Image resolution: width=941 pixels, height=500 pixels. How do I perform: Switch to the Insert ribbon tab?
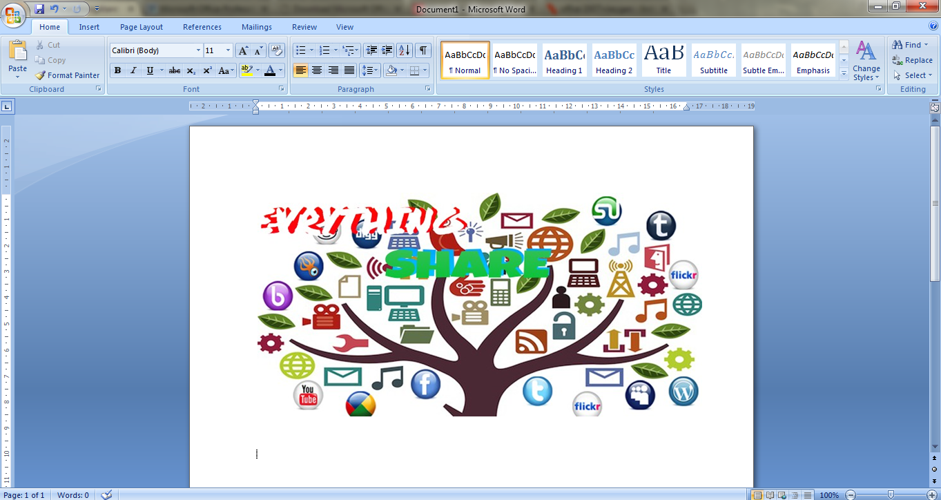tap(89, 27)
